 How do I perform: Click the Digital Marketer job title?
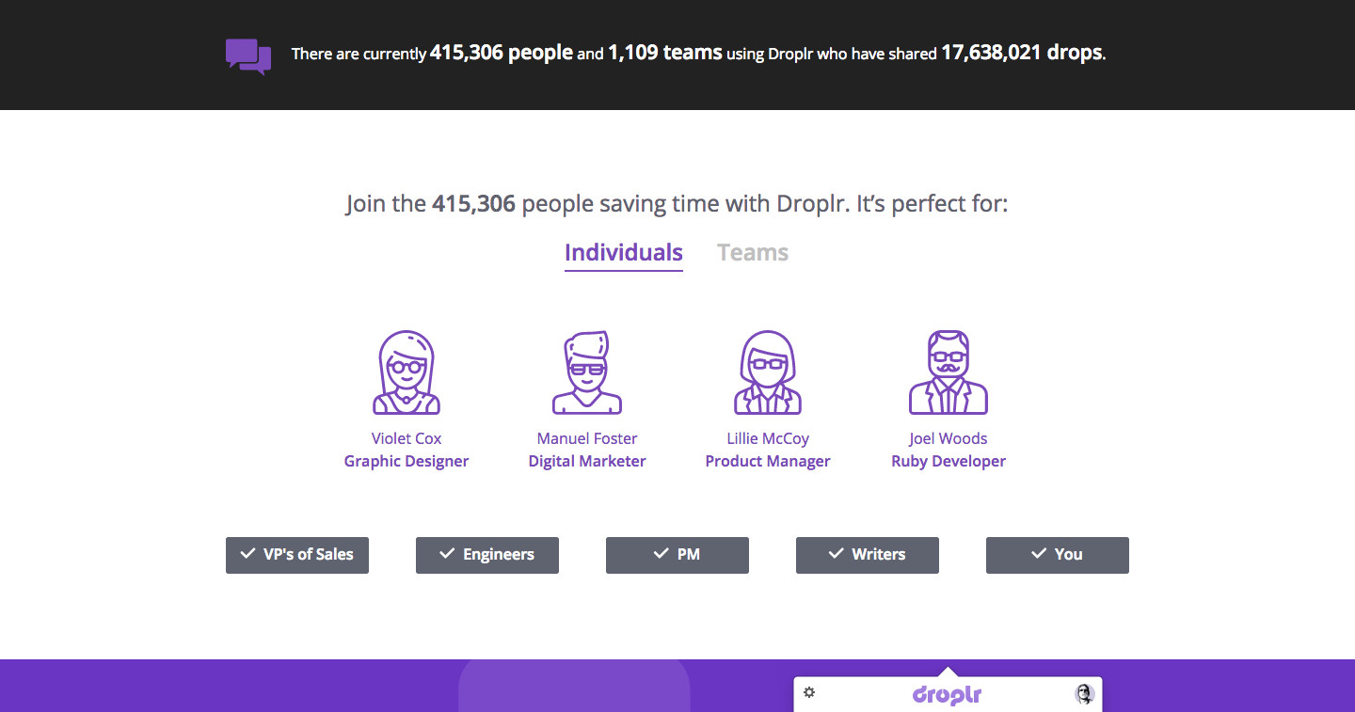tap(587, 461)
